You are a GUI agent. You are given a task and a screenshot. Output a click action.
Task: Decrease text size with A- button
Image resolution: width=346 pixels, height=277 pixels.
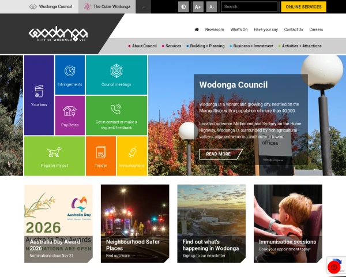click(212, 7)
